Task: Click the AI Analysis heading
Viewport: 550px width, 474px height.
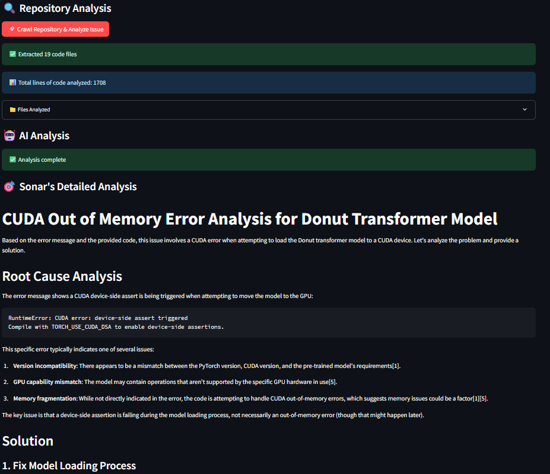Action: (44, 136)
